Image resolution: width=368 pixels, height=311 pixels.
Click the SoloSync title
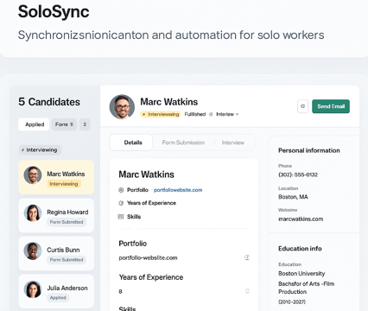point(54,12)
